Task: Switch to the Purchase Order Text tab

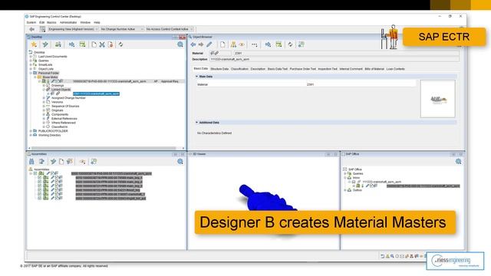Action: [x=303, y=69]
